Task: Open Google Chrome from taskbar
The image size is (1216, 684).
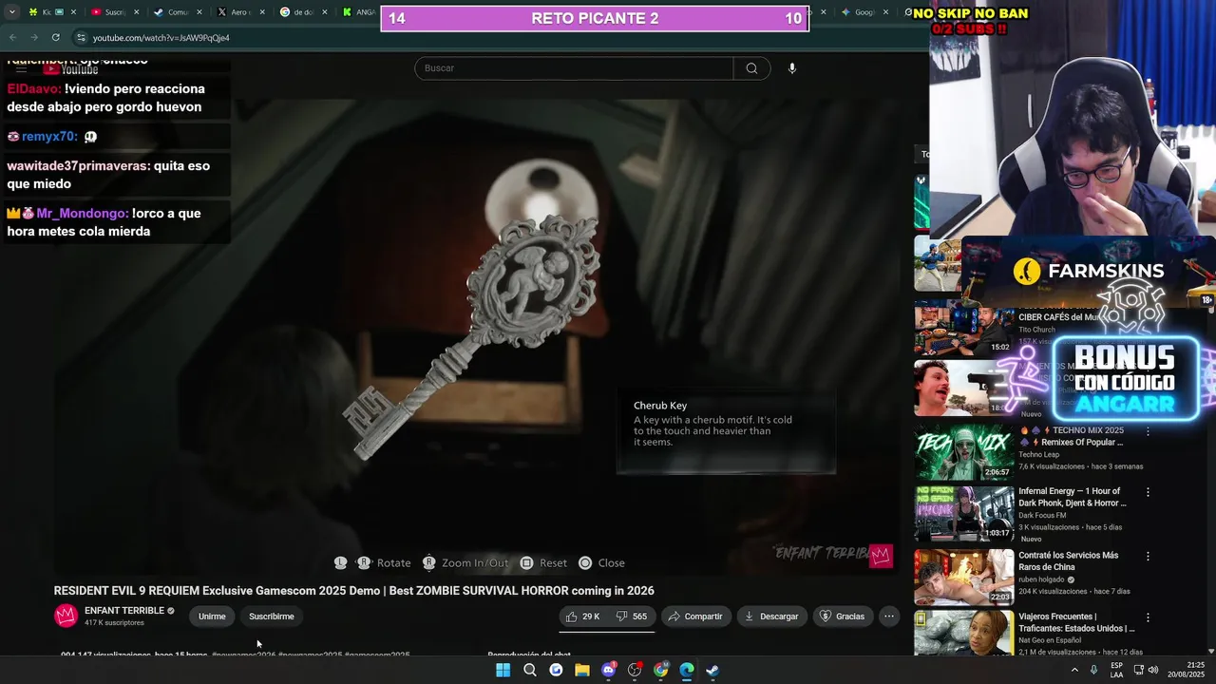Action: pyautogui.click(x=661, y=670)
